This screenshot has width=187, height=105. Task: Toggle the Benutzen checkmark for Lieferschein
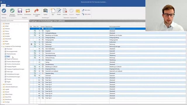tap(35, 42)
